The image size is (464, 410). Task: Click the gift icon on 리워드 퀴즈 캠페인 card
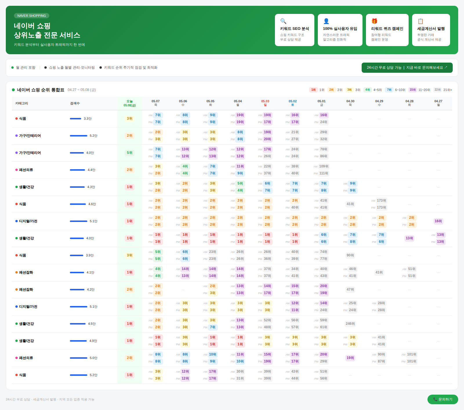tap(374, 21)
